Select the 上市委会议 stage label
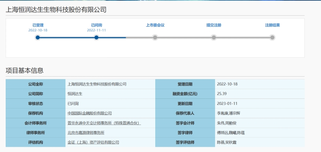Image resolution: width=321 pixels, height=152 pixels. point(155,25)
